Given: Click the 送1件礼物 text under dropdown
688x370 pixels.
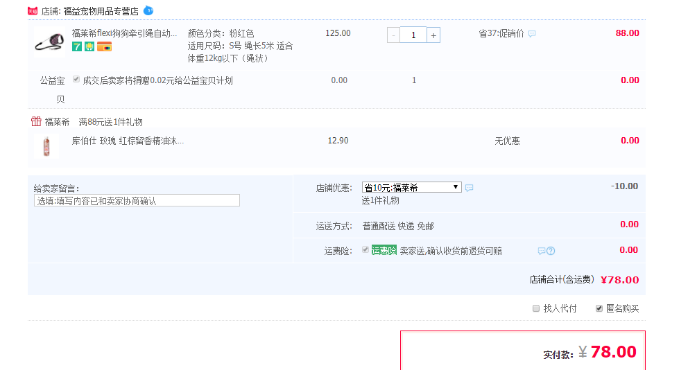Looking at the screenshot, I should pyautogui.click(x=381, y=201).
